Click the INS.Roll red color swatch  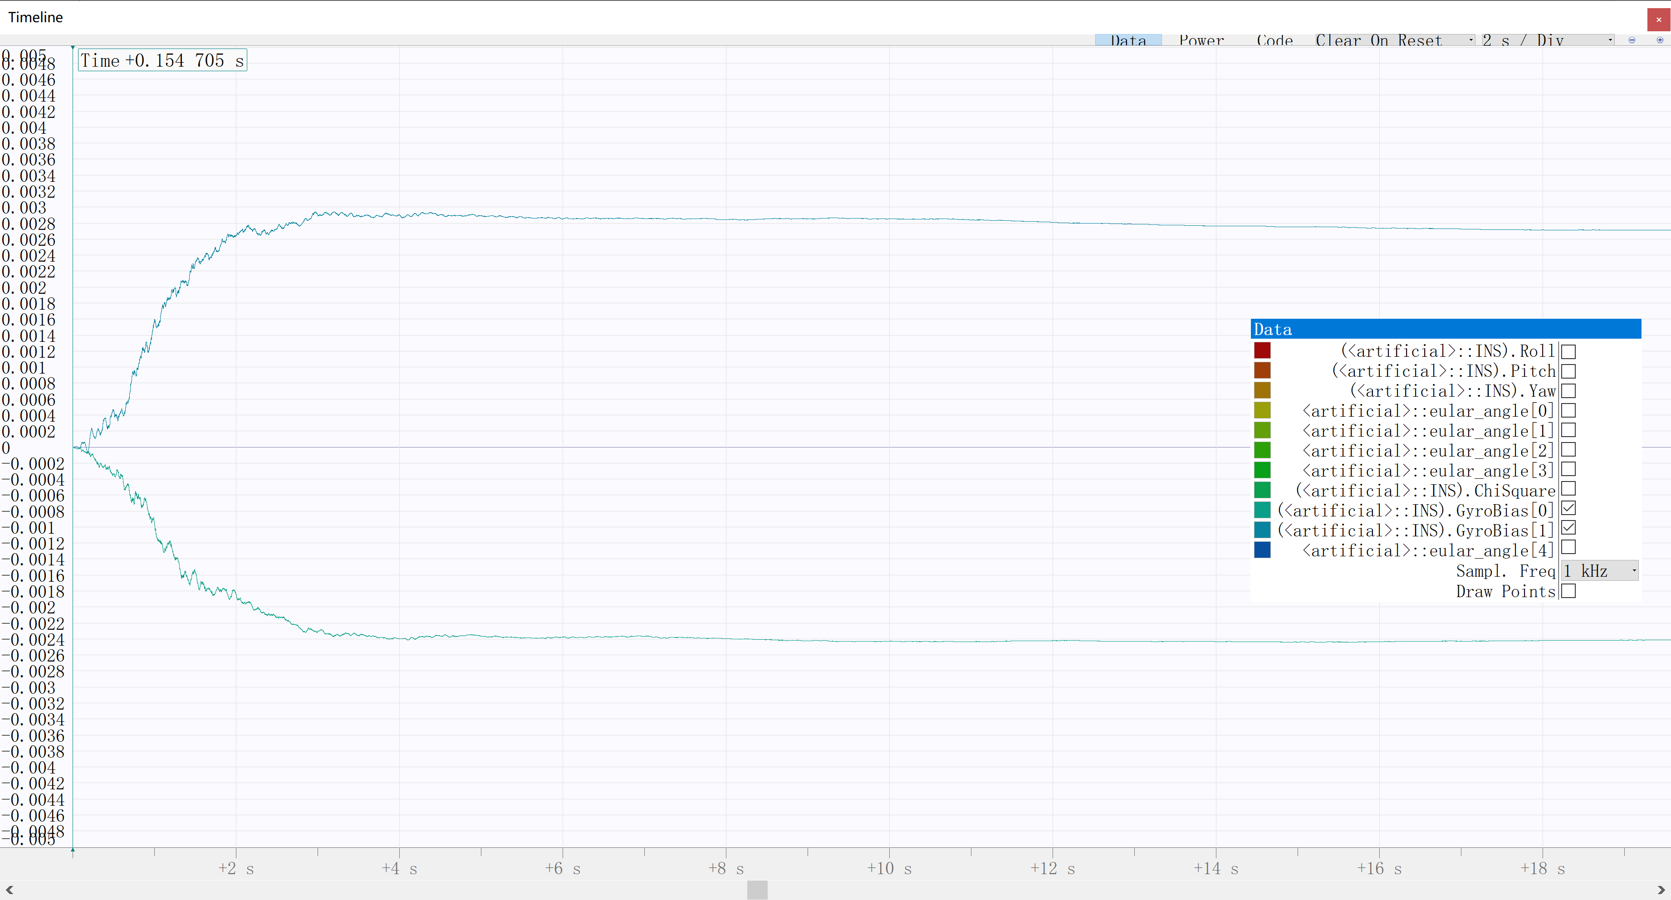(1262, 351)
